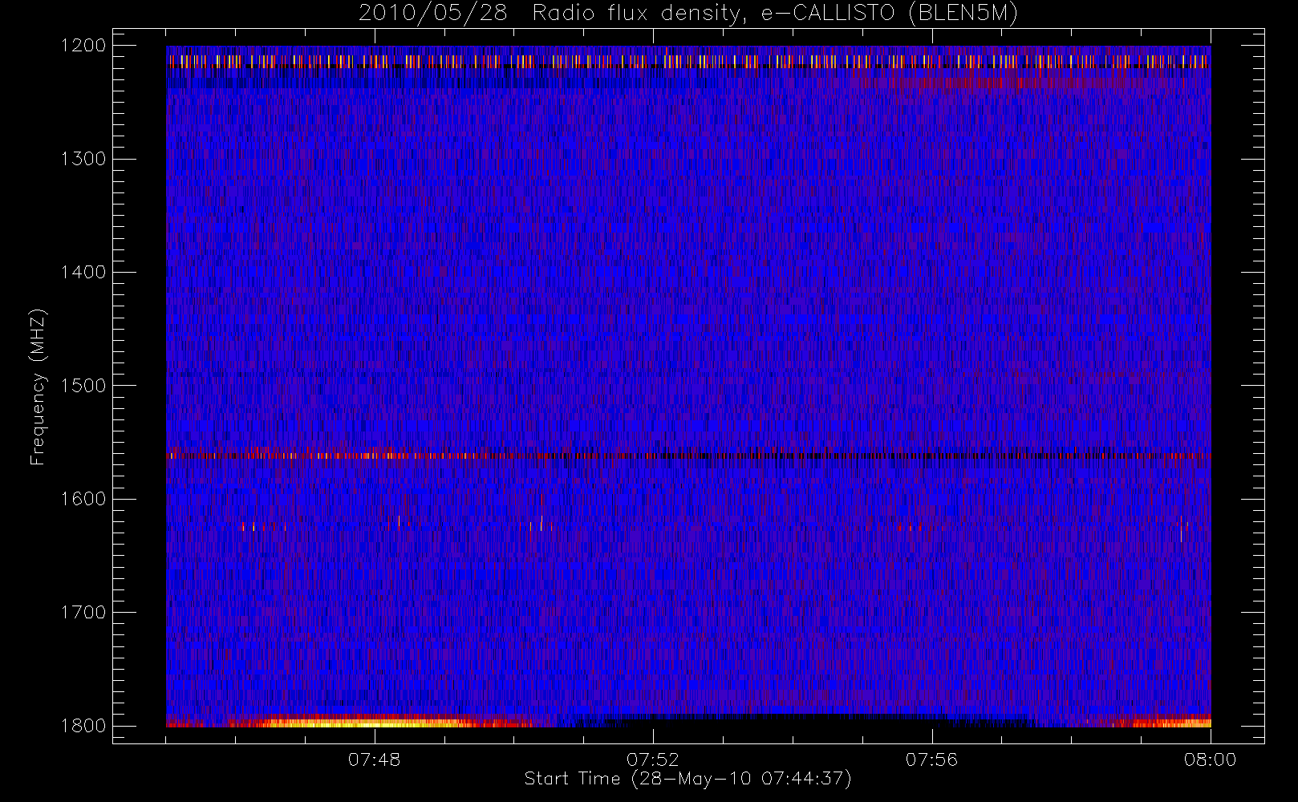This screenshot has width=1298, height=802.
Task: Click the horizontal interference line near 1560 MHz
Action: [x=688, y=456]
